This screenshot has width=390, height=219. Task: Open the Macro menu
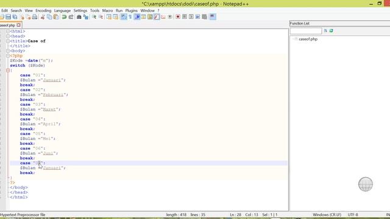pyautogui.click(x=107, y=10)
